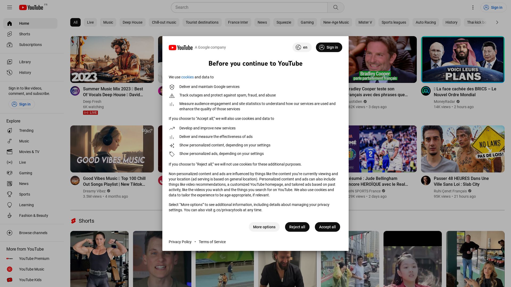Open Terms of Service link
The height and width of the screenshot is (287, 511).
(x=212, y=242)
